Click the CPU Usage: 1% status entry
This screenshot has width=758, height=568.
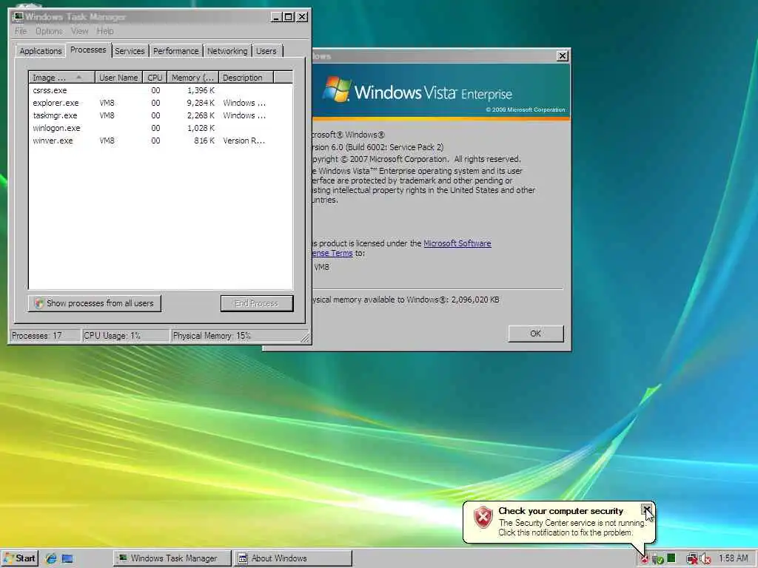(126, 336)
